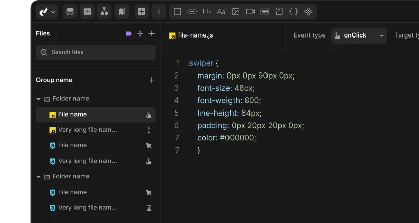The image size is (419, 223).
Task: Click the Group name heading
Action: [54, 80]
